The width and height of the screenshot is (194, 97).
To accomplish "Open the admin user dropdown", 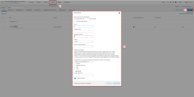I will coord(181,2).
